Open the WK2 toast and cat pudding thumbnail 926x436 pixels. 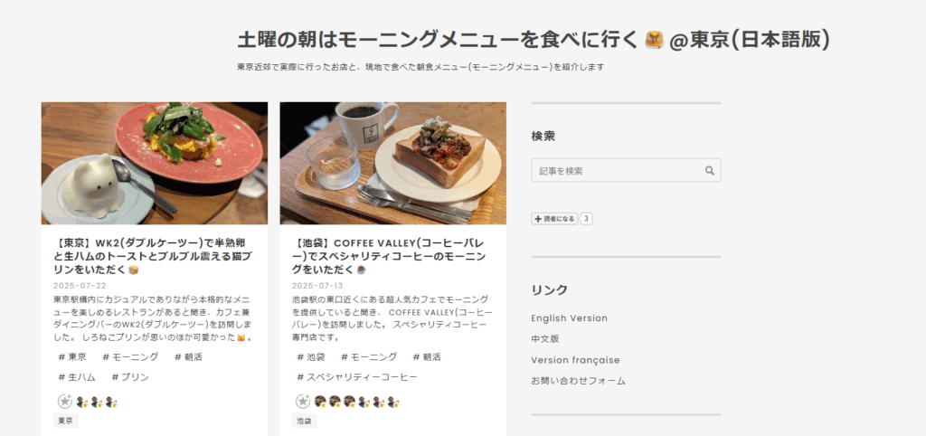(154, 164)
